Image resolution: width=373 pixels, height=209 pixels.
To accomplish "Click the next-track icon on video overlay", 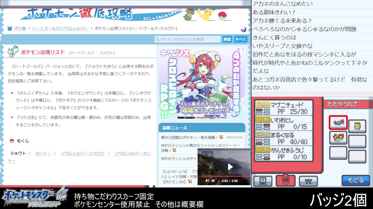I will coord(207,181).
